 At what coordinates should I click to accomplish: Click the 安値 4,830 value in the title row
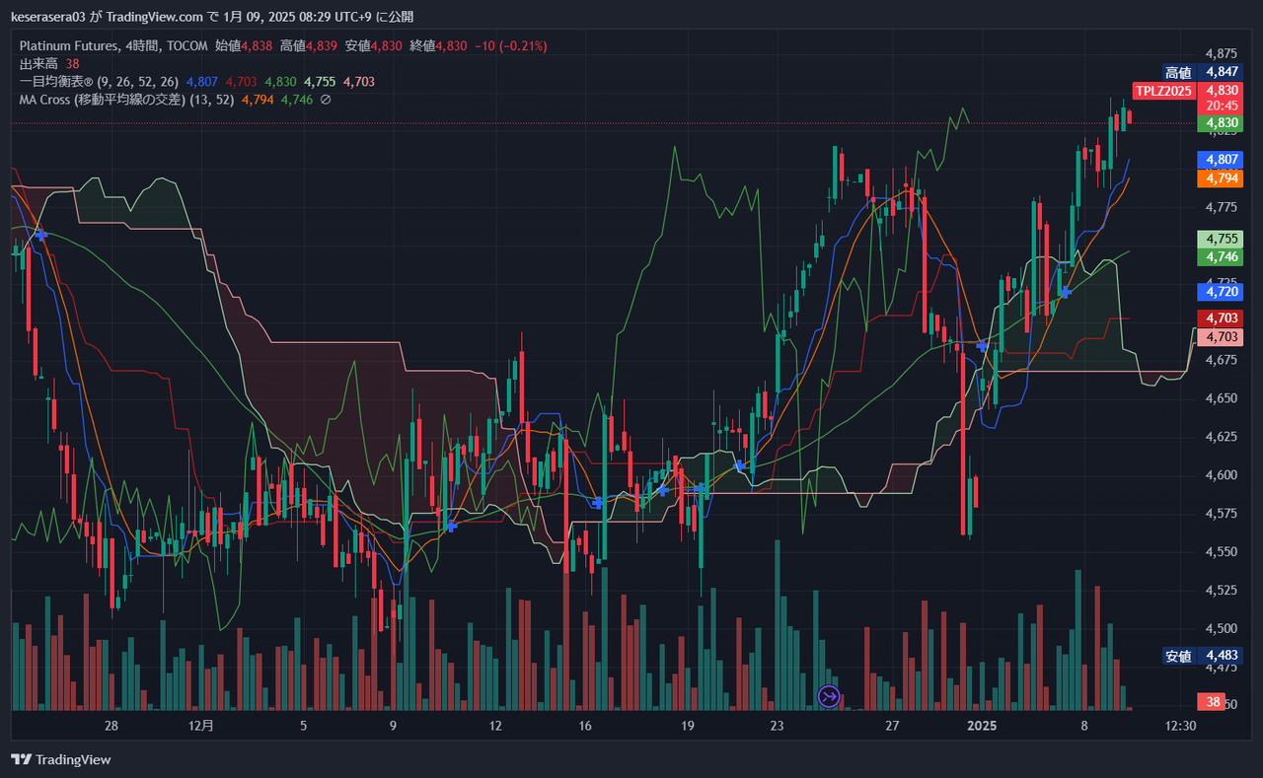click(x=375, y=45)
